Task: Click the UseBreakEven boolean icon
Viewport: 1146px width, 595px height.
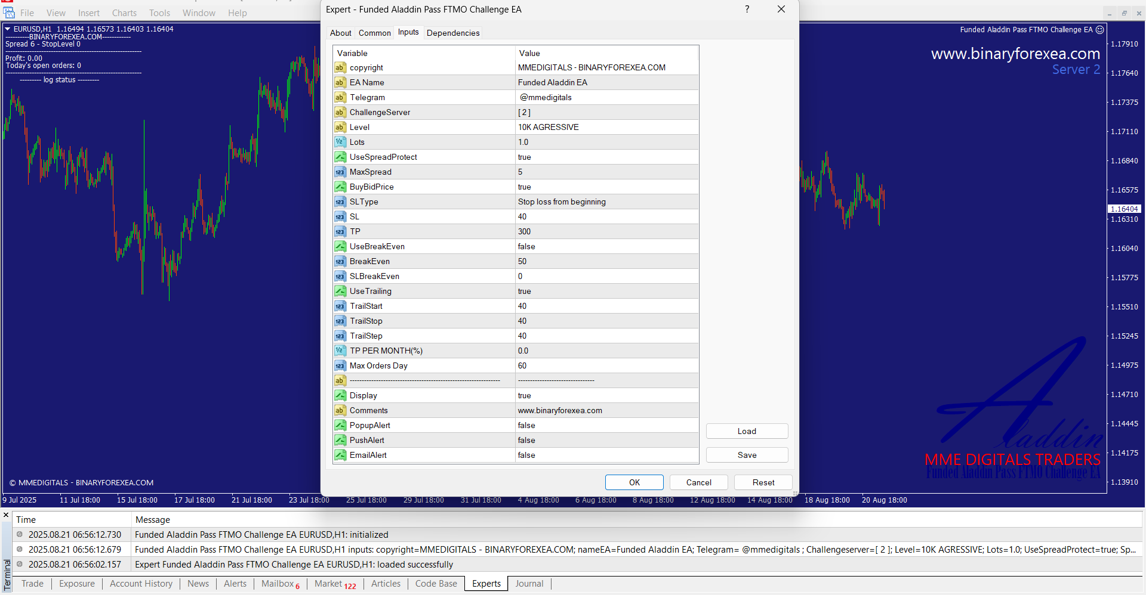Action: pyautogui.click(x=340, y=247)
